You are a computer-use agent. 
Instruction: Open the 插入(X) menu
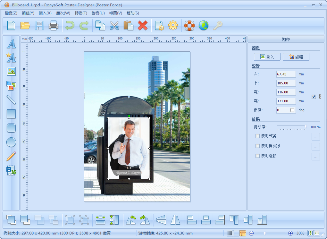[45, 13]
